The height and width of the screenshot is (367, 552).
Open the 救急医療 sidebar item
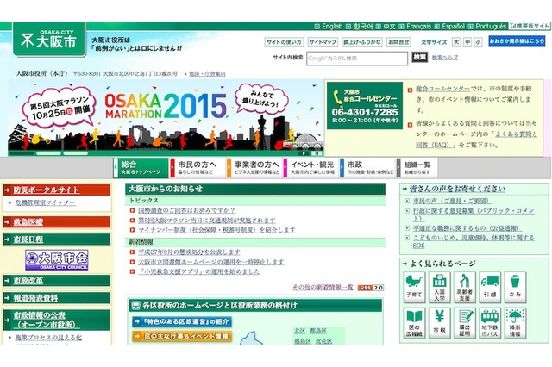[57, 221]
